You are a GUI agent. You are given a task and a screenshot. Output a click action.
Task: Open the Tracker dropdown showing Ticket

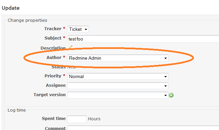pyautogui.click(x=78, y=29)
